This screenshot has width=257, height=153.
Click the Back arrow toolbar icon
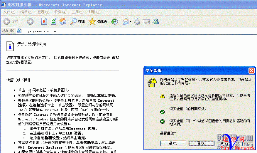click(7, 21)
